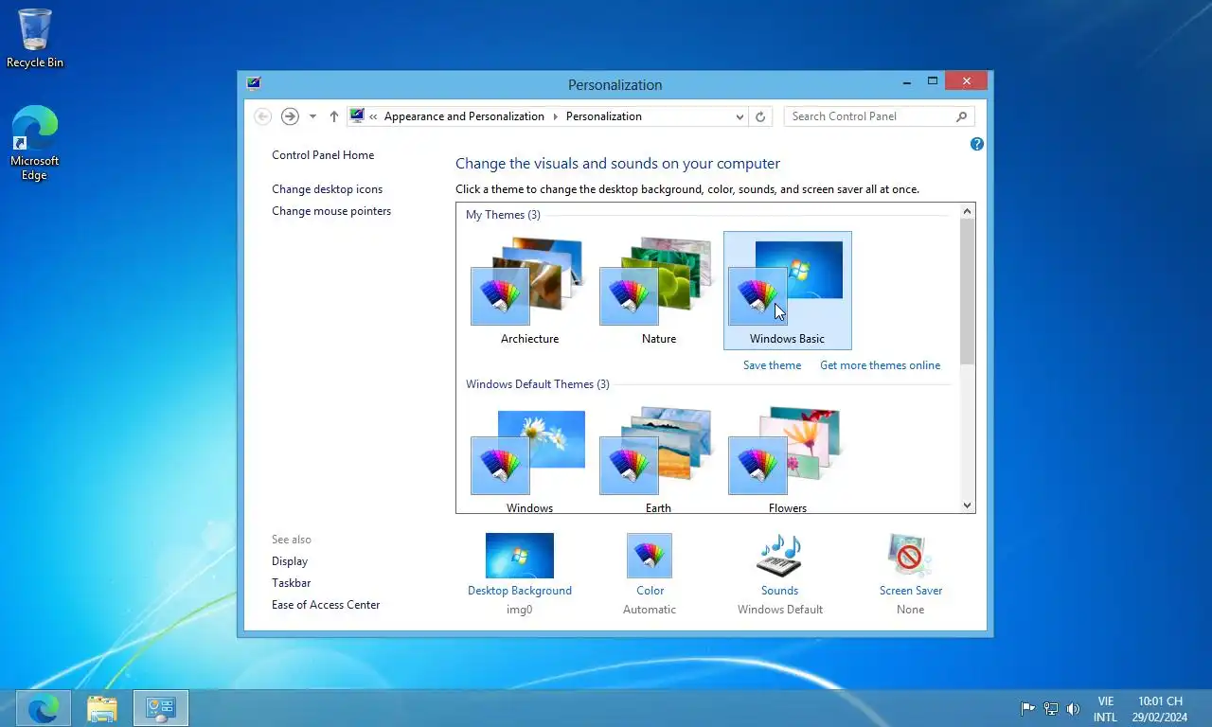Screen dimensions: 1212x727
Task: Open the recent locations dropdown arrow
Action: point(312,116)
